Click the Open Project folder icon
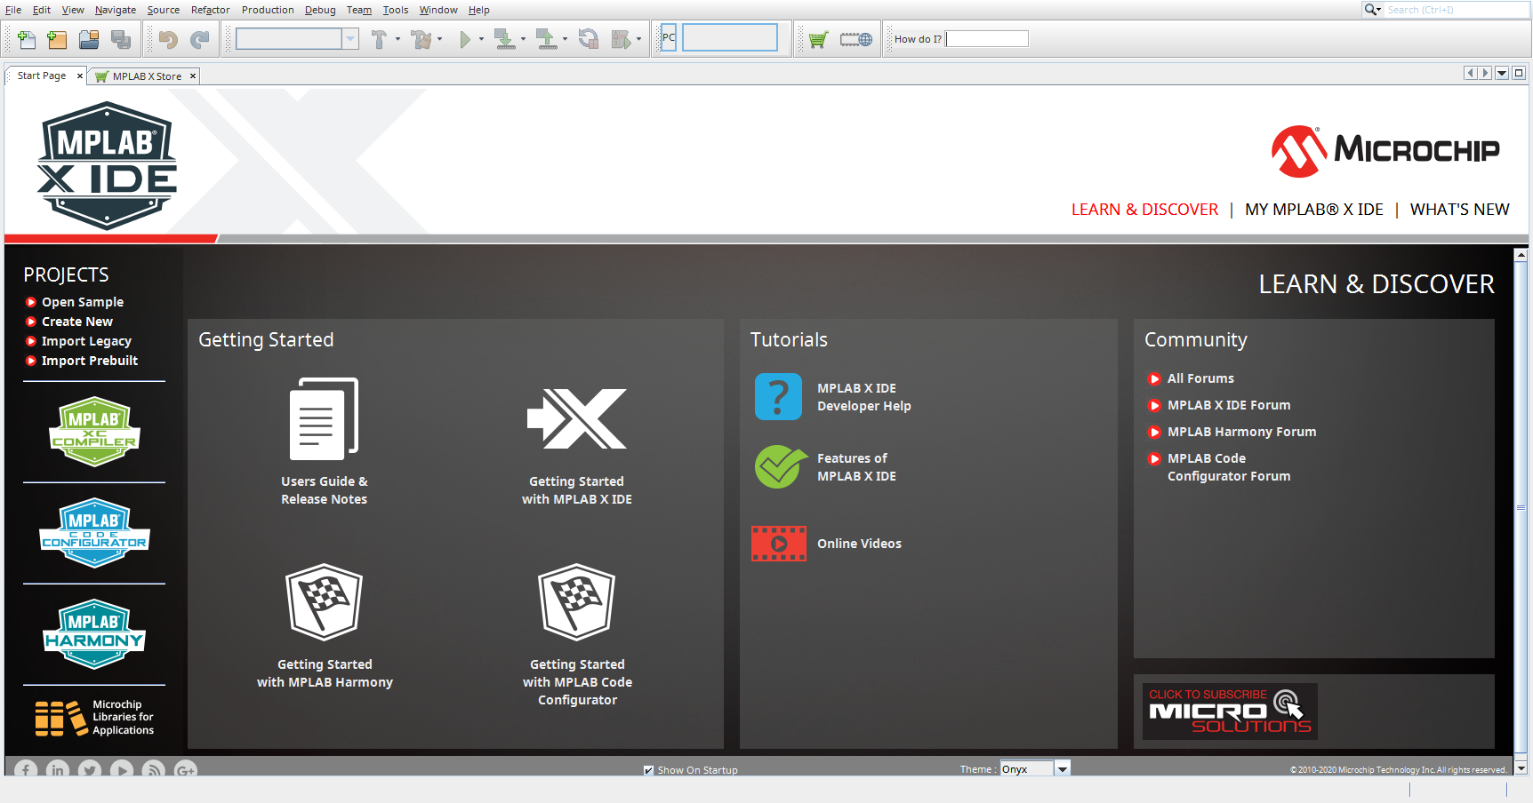1533x803 pixels. point(89,39)
